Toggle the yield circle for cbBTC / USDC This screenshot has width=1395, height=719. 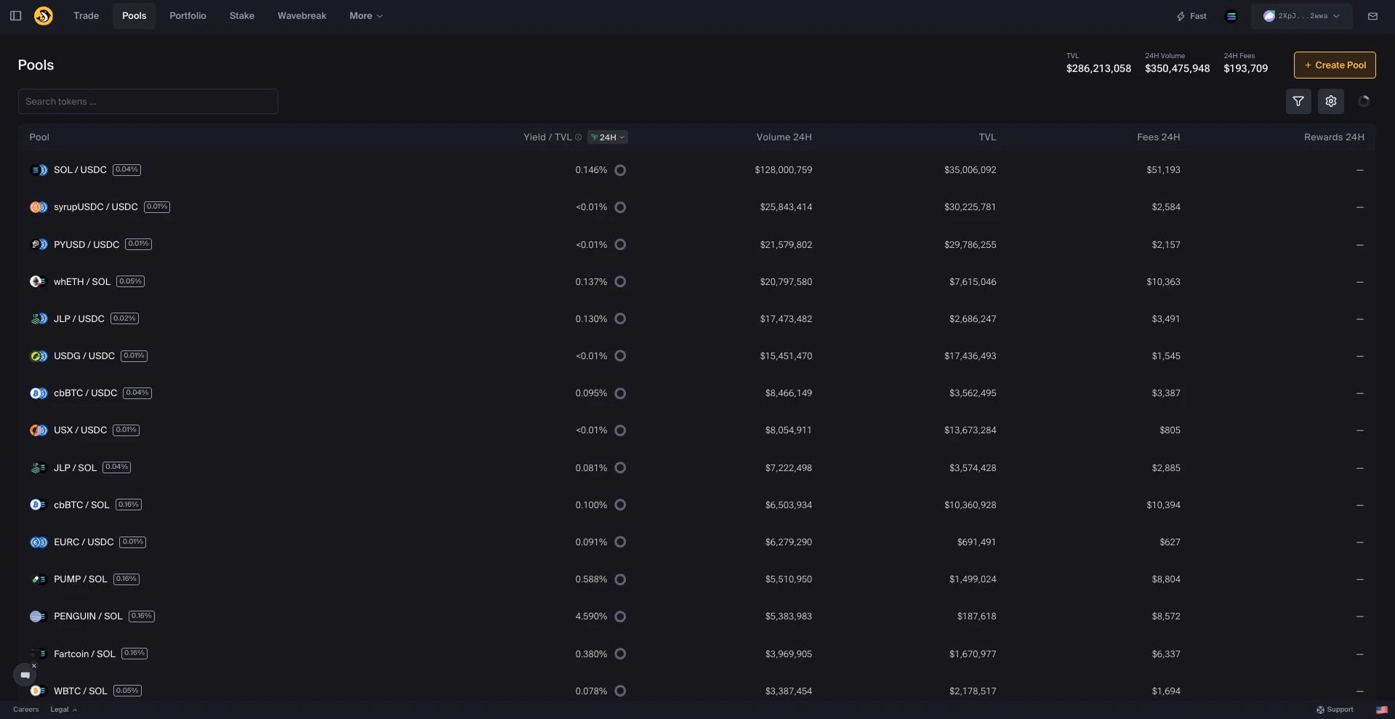[620, 393]
